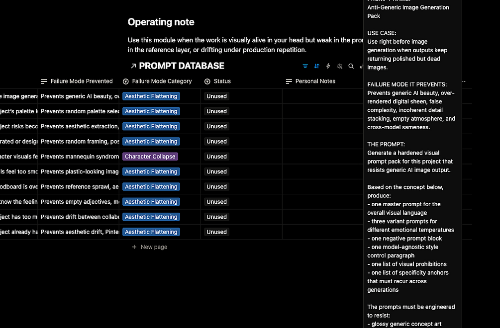Click Aesthetic Flattening tag in 'reference sprawl' row
500x328 pixels.
(x=151, y=186)
